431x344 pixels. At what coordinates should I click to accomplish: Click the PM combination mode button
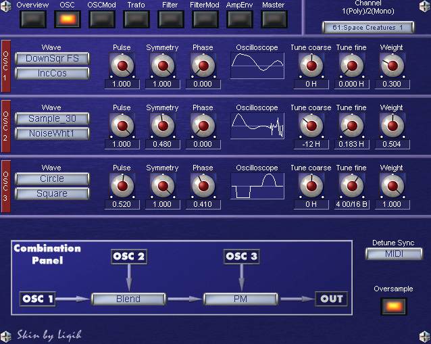pos(240,299)
